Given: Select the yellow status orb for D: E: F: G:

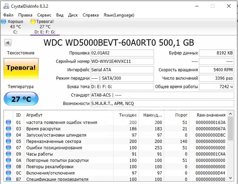Looking at the screenshot, I should click(x=33, y=21).
